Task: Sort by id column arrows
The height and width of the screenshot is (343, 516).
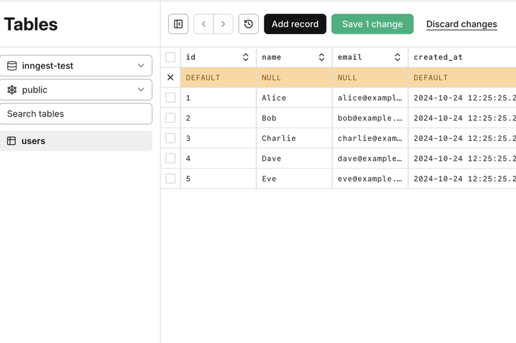Action: 246,57
